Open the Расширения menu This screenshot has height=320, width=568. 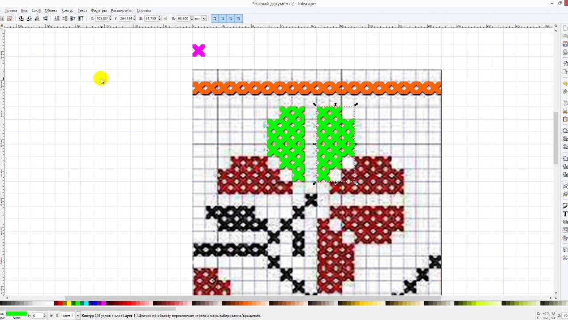tap(122, 10)
